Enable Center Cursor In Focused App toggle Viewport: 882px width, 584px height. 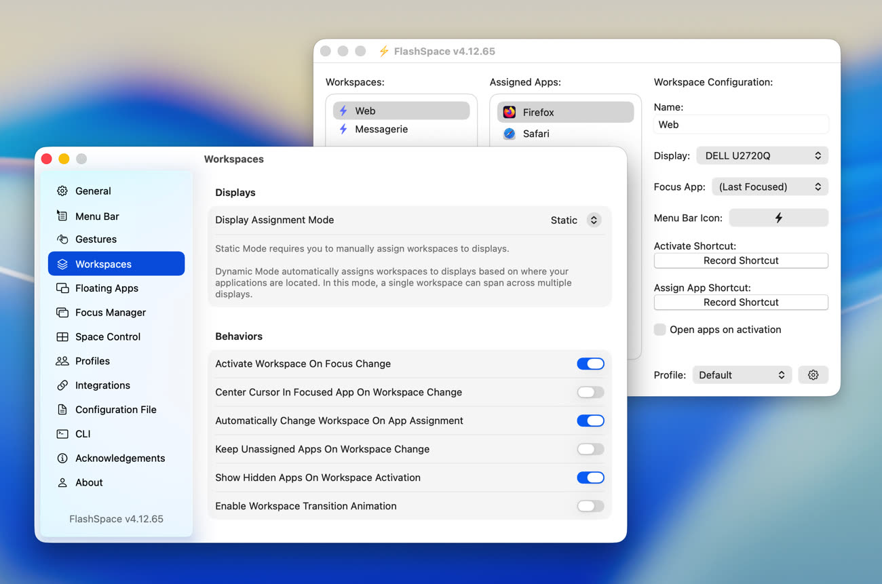point(590,393)
